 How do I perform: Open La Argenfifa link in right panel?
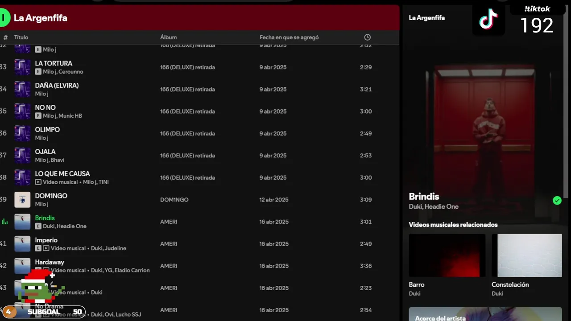(427, 18)
